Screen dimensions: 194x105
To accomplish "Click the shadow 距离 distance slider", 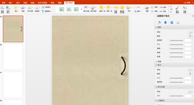I will 176,57.
